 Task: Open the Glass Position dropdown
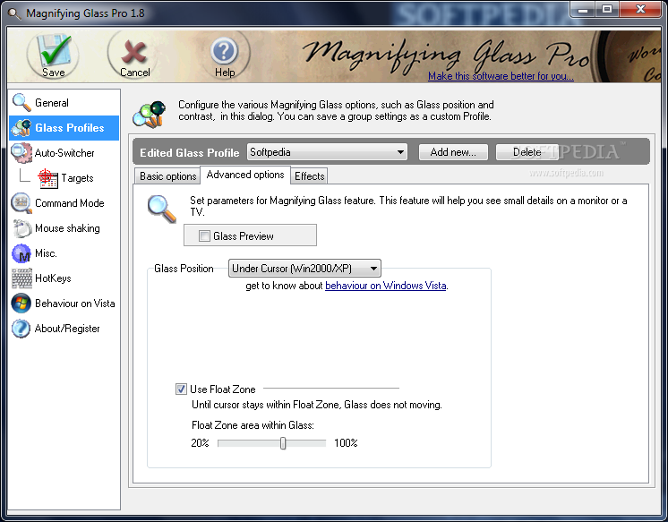tap(304, 269)
